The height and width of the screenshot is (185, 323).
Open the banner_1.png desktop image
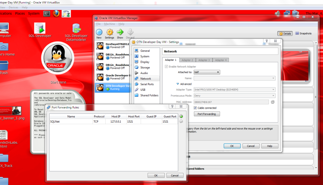click(x=10, y=111)
